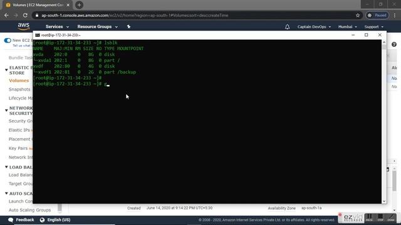
Task: Click "Tell us what you think" link
Action: 22,46
